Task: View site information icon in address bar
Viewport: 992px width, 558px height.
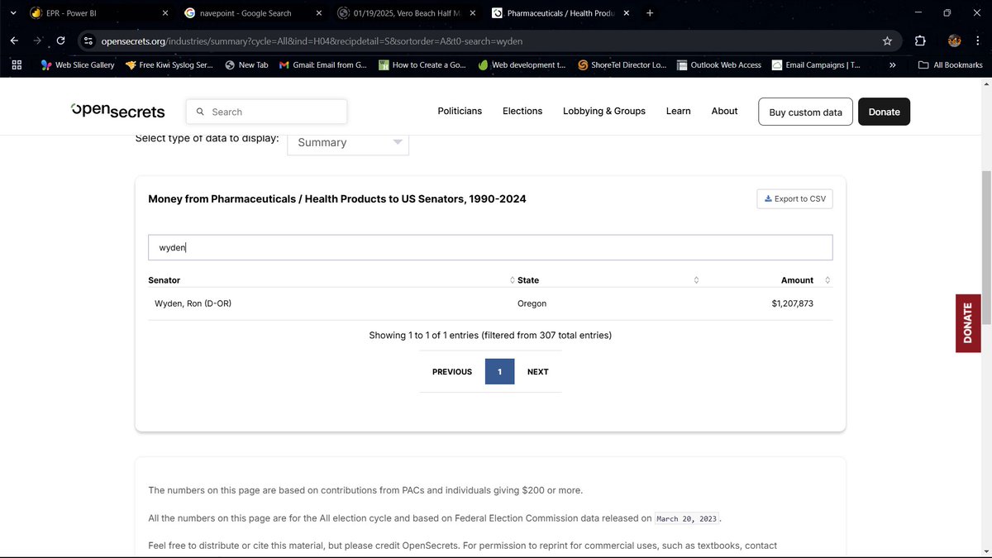Action: point(89,41)
